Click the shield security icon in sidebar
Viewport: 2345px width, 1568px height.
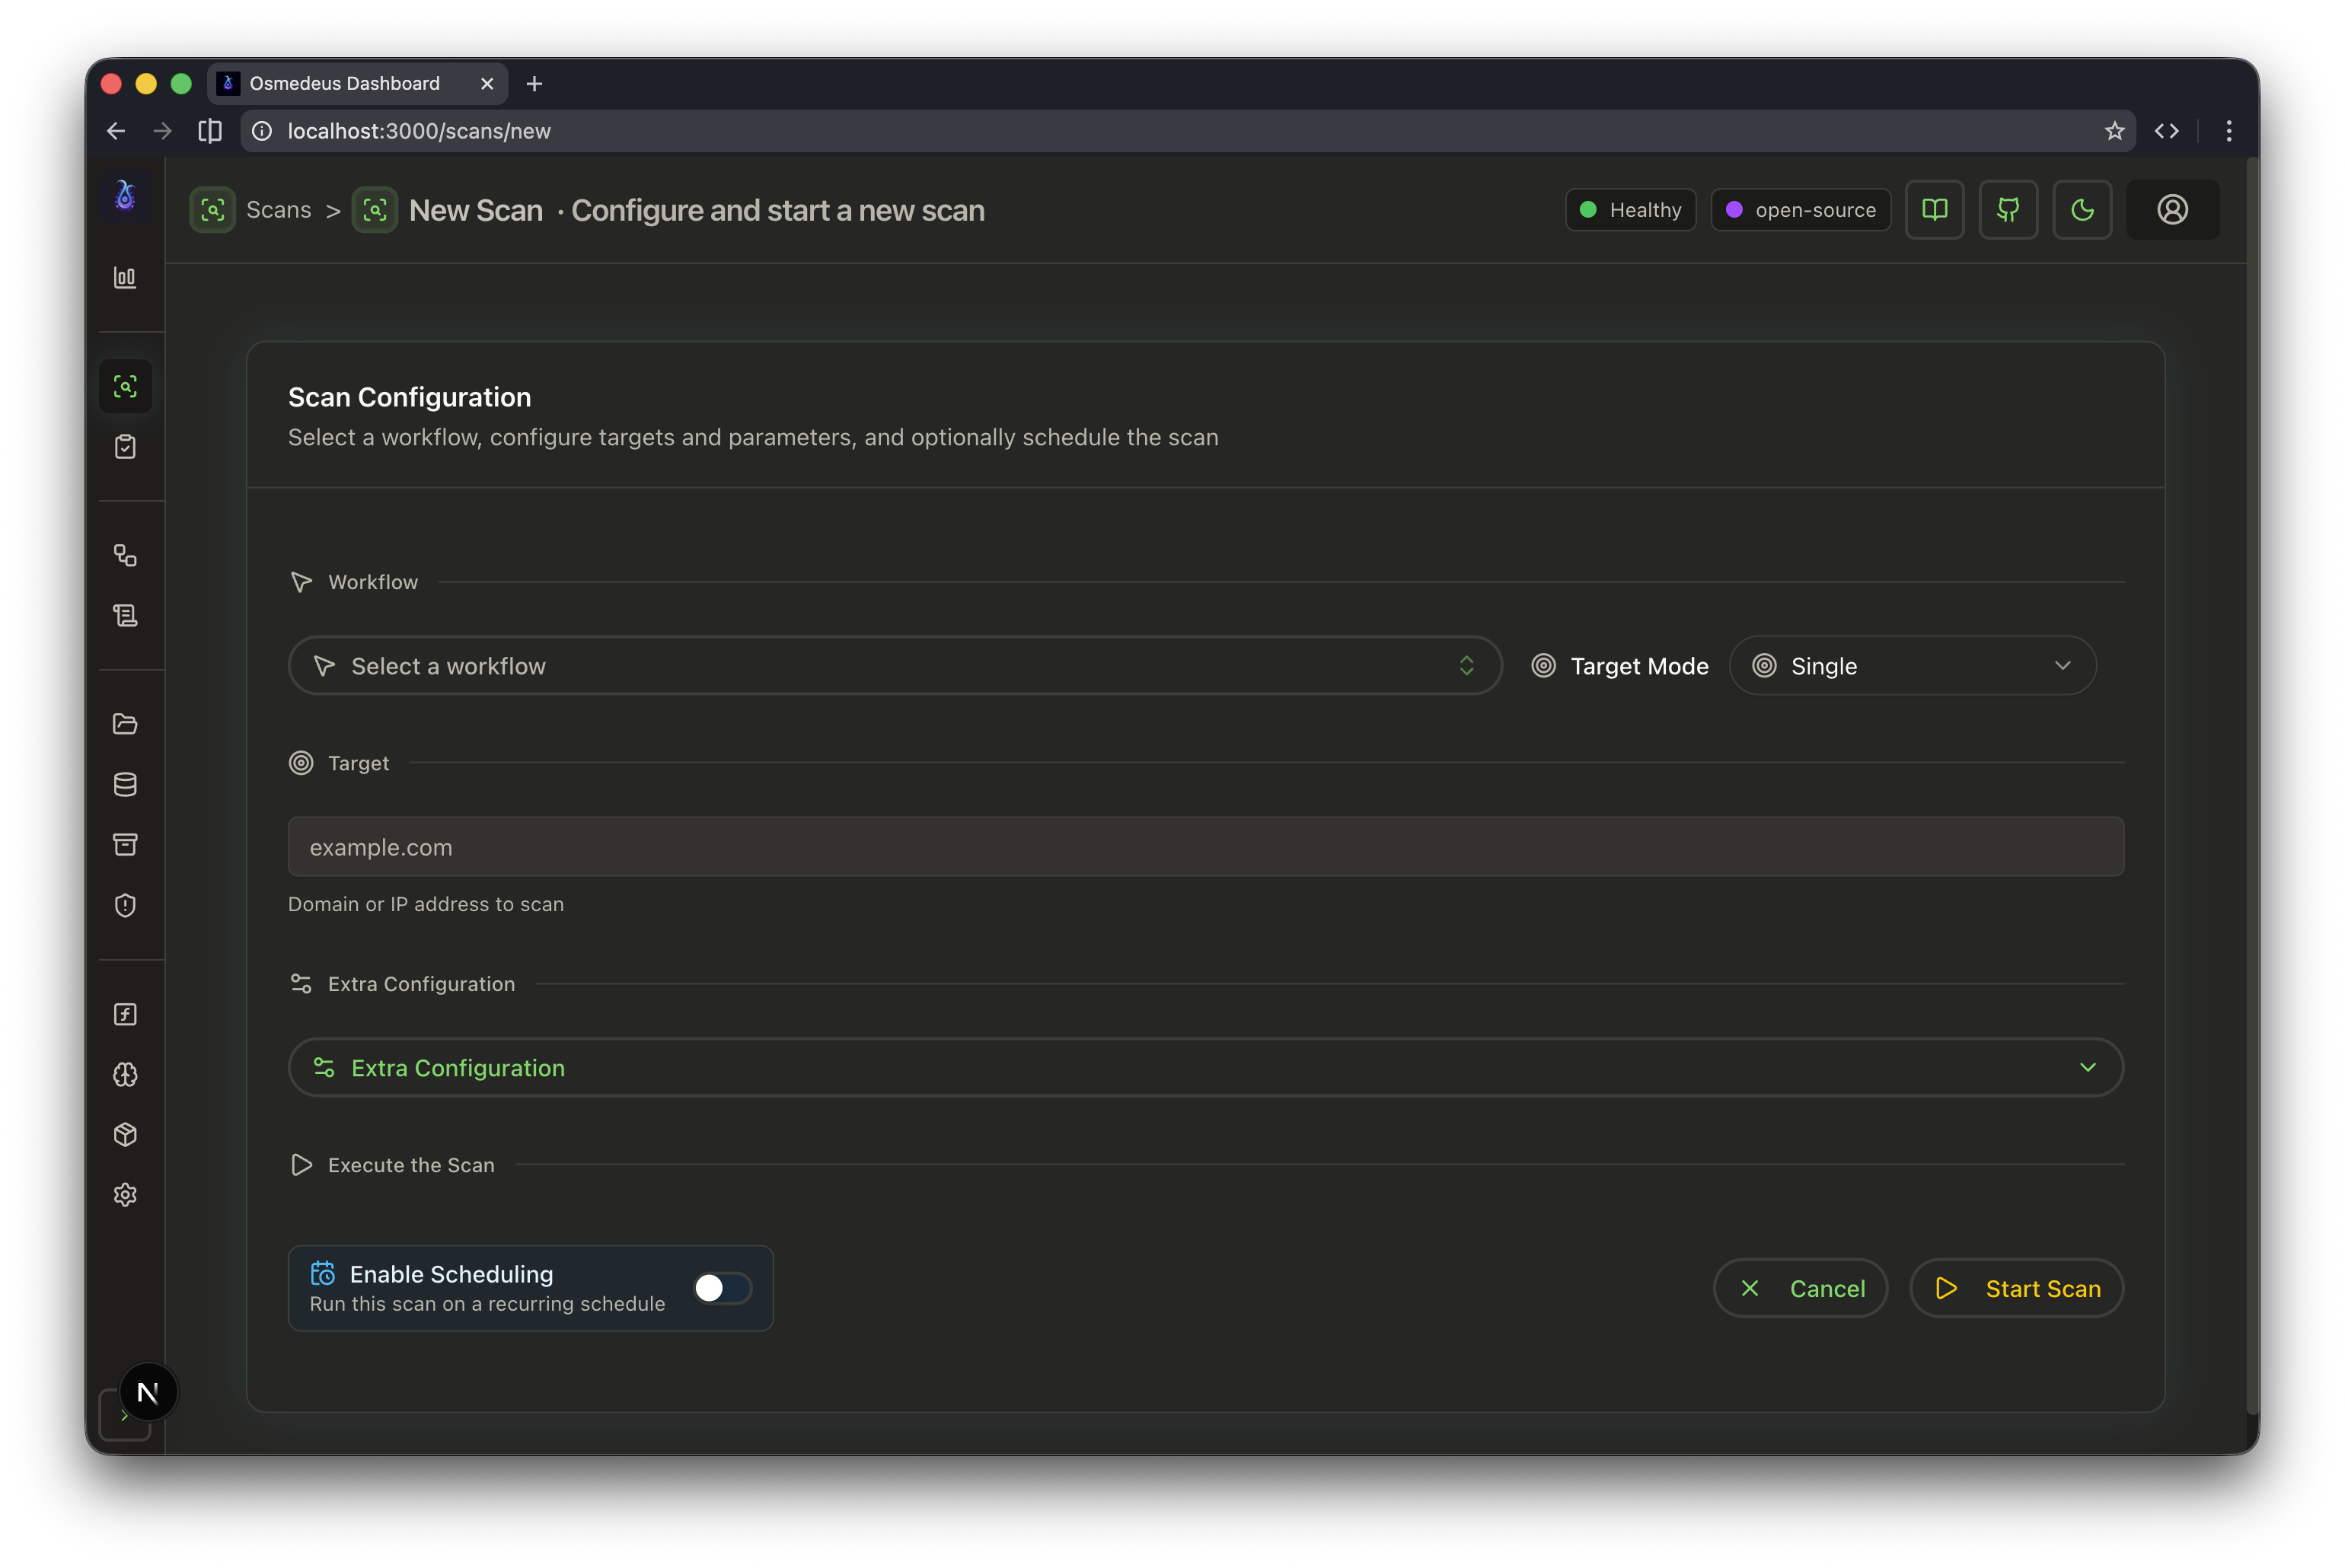(x=126, y=905)
